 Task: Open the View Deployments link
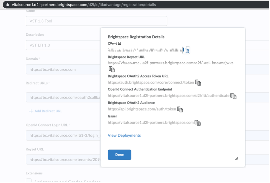pyautogui.click(x=124, y=136)
